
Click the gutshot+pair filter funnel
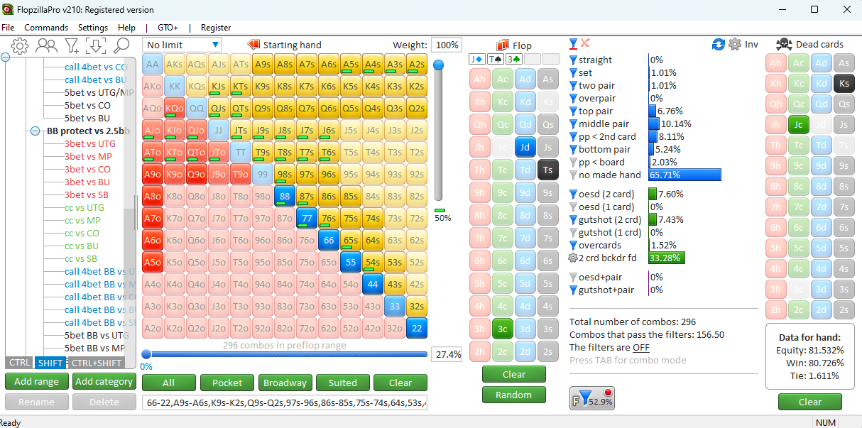click(573, 290)
